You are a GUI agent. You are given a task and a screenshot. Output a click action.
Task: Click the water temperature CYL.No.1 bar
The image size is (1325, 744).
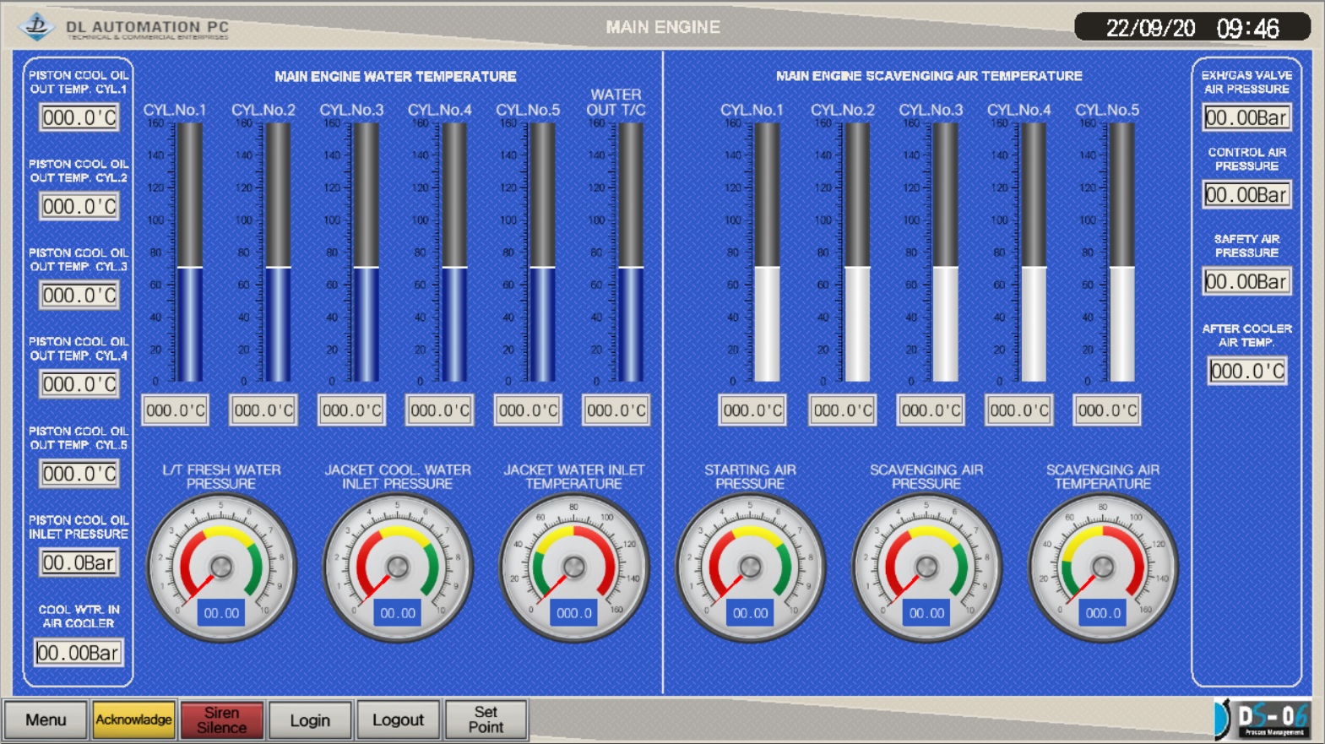pyautogui.click(x=189, y=253)
